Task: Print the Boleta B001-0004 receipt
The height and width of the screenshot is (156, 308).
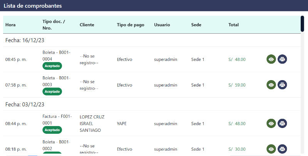Action: pyautogui.click(x=282, y=59)
